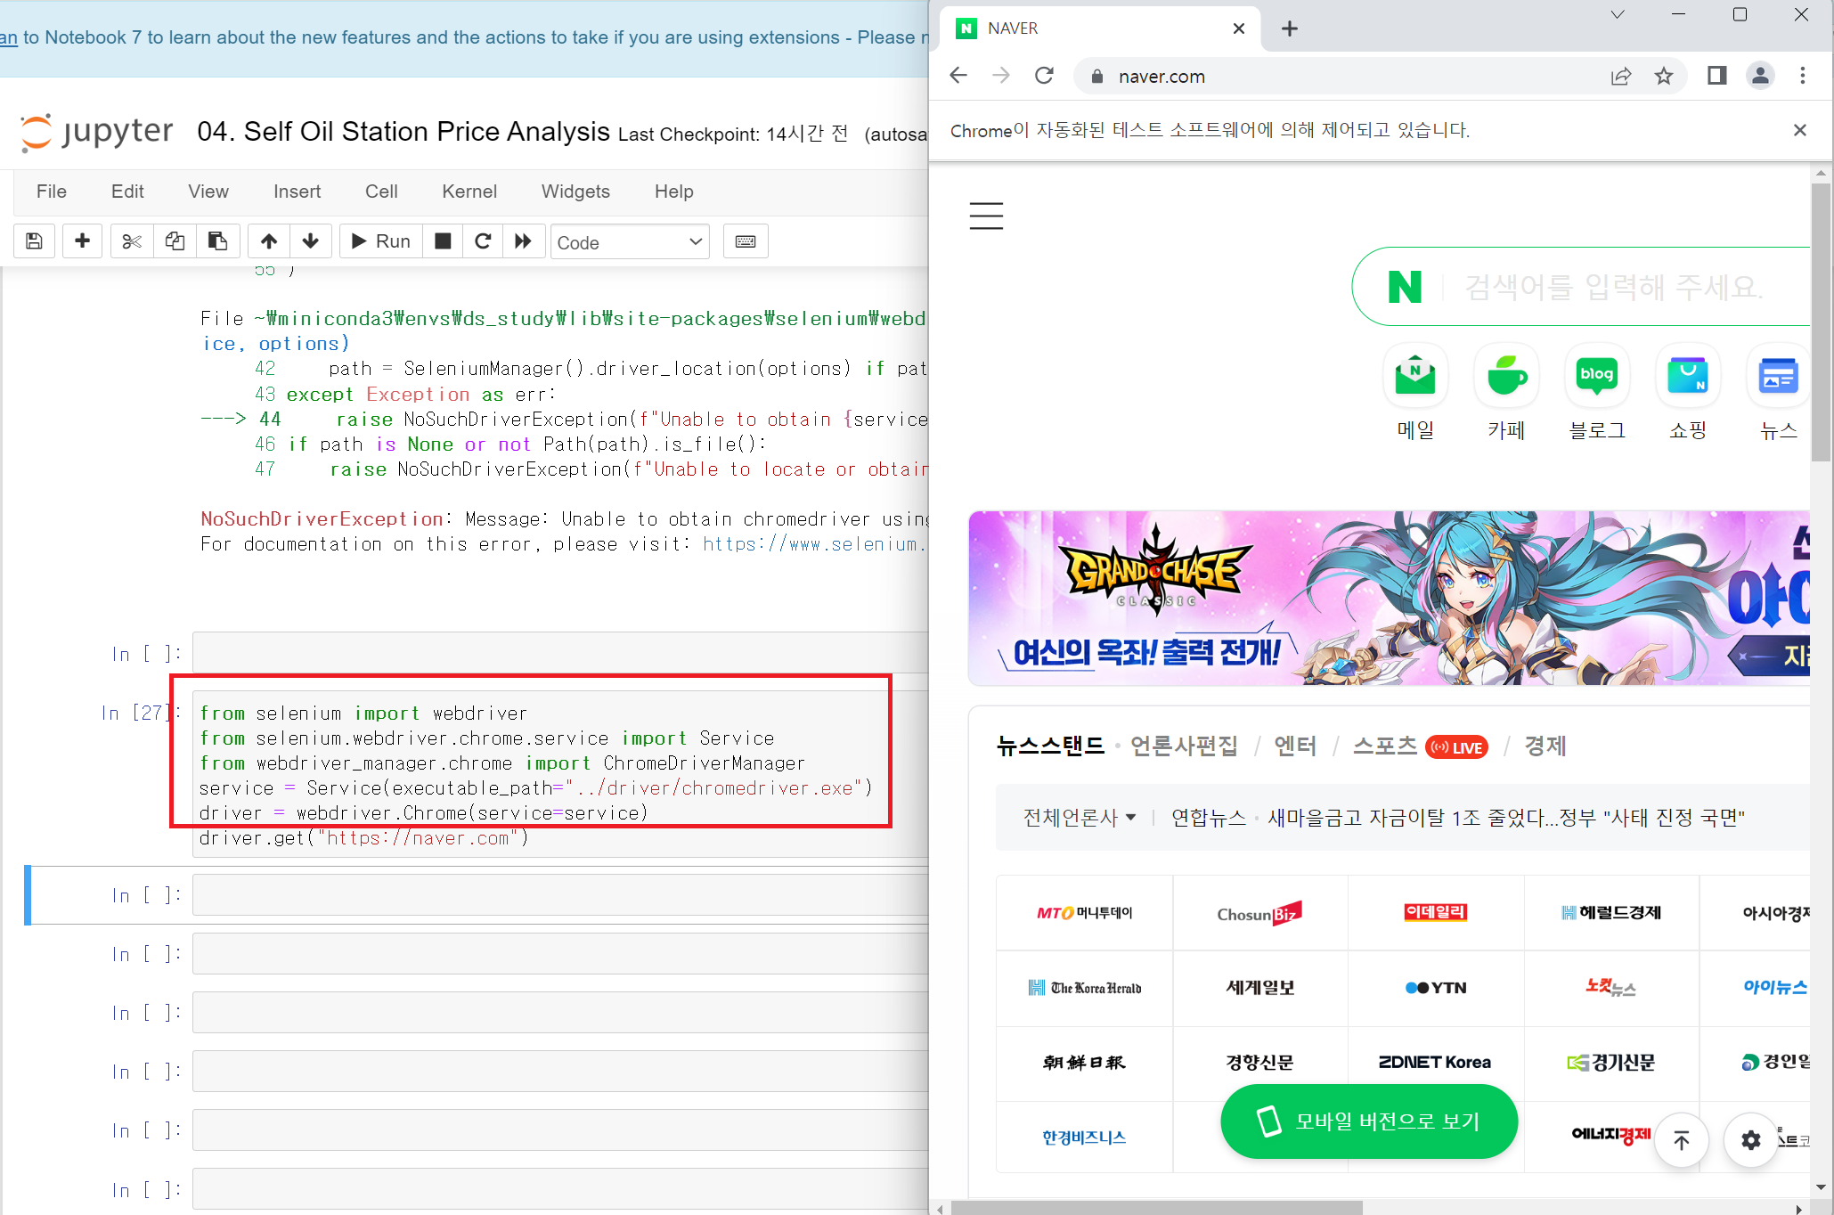Open Naver's hamburger menu icon
Viewport: 1834px width, 1215px height.
coord(986,216)
